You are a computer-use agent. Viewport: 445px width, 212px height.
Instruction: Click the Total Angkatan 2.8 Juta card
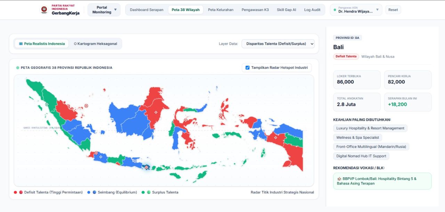[x=357, y=102]
